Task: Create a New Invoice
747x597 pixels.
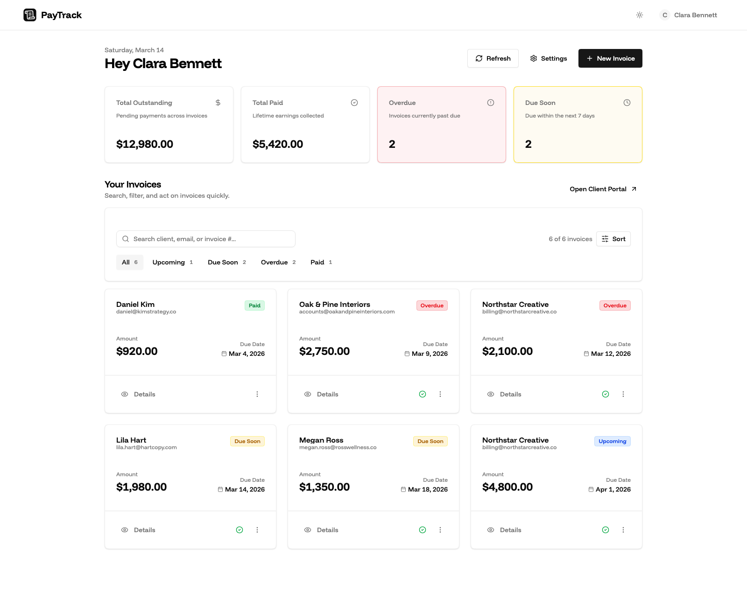Action: point(610,58)
